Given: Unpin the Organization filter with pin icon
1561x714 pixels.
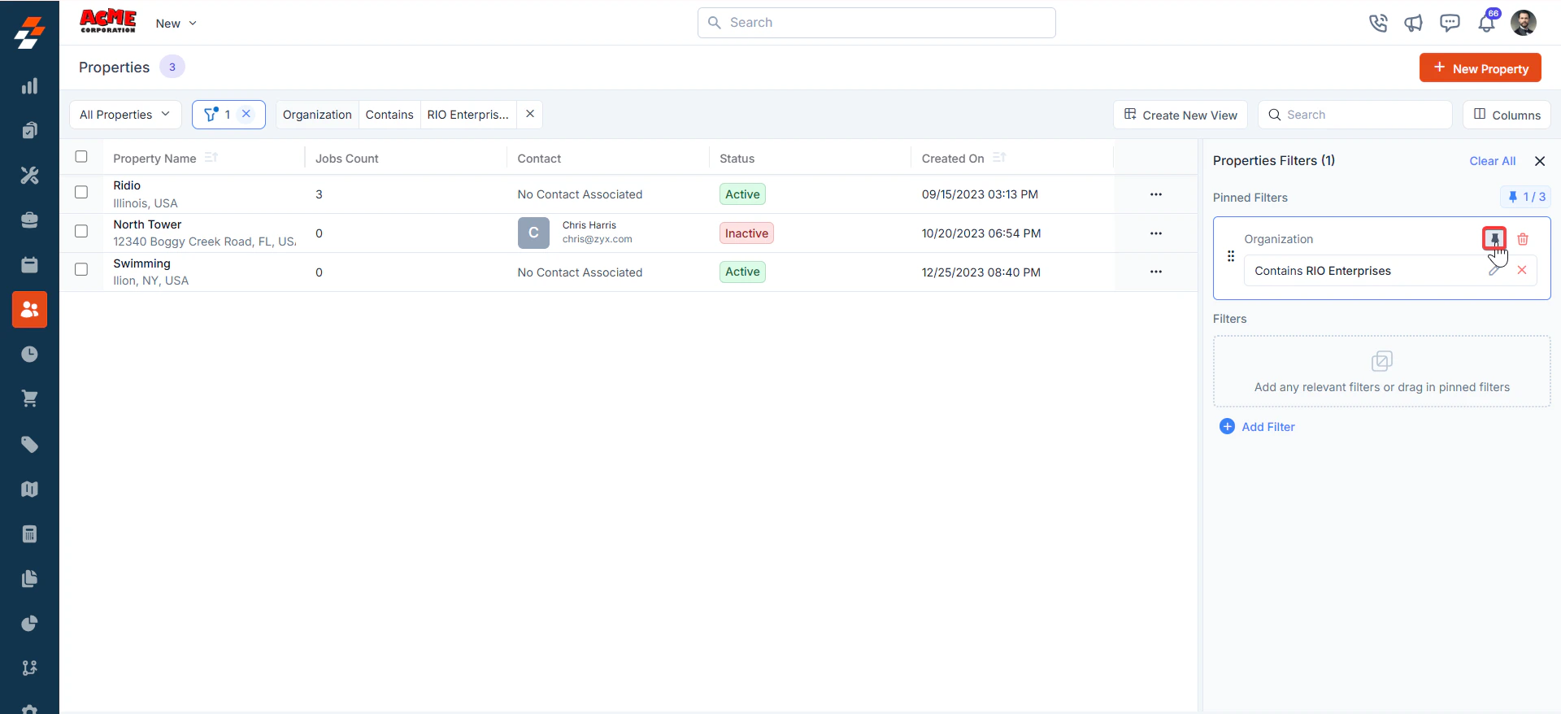Looking at the screenshot, I should 1494,239.
